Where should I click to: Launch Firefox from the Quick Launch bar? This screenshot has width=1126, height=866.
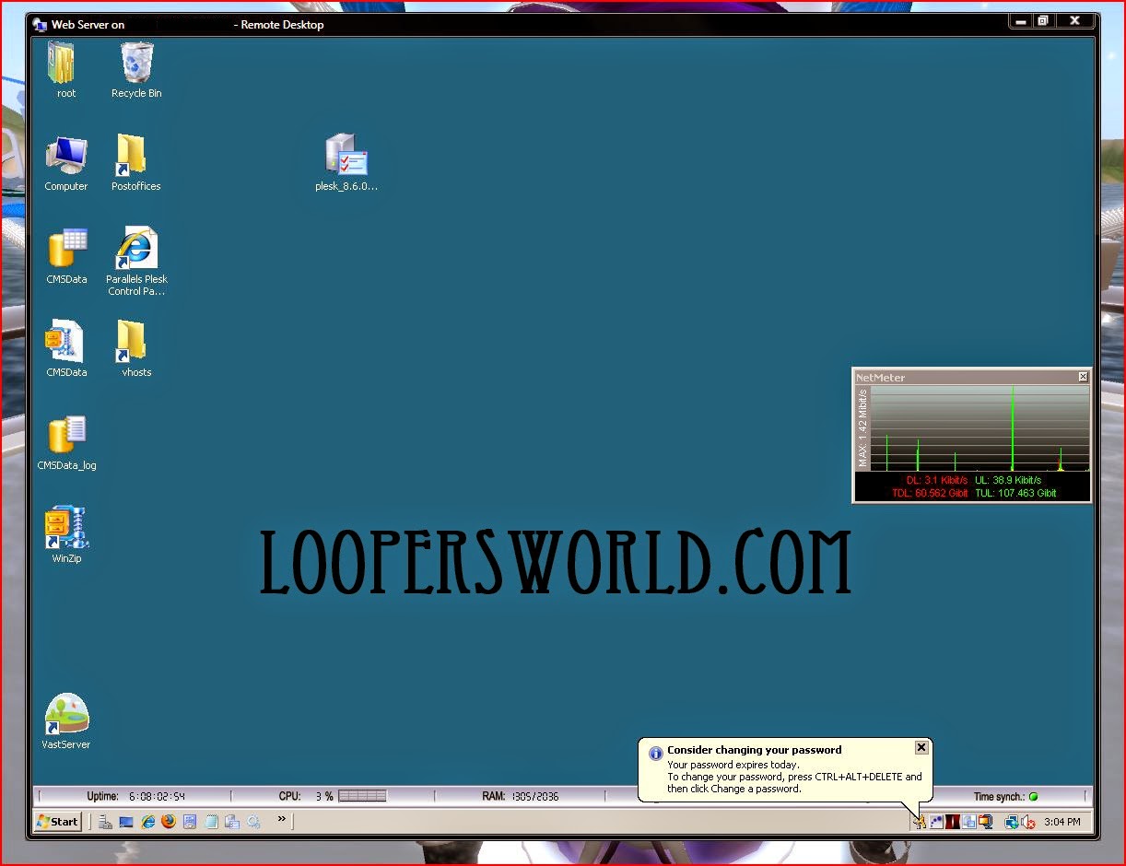(x=168, y=821)
